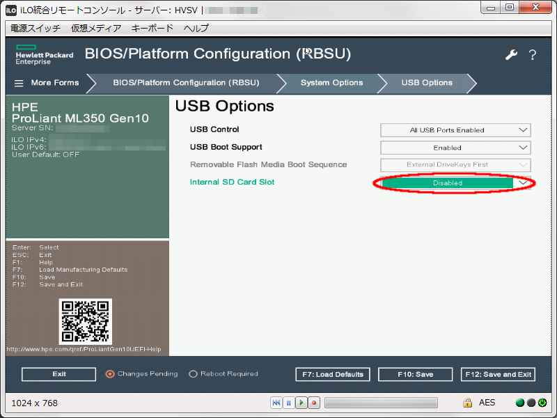The width and height of the screenshot is (557, 418).
Task: Click the Removable Flash Media Boot Sequence label
Action: click(x=268, y=164)
